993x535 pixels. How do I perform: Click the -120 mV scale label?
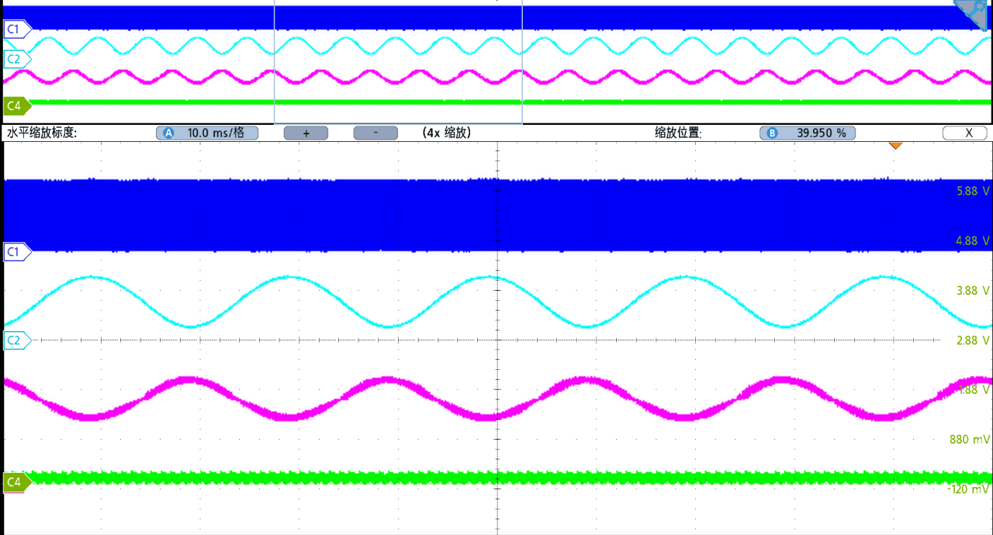click(968, 489)
